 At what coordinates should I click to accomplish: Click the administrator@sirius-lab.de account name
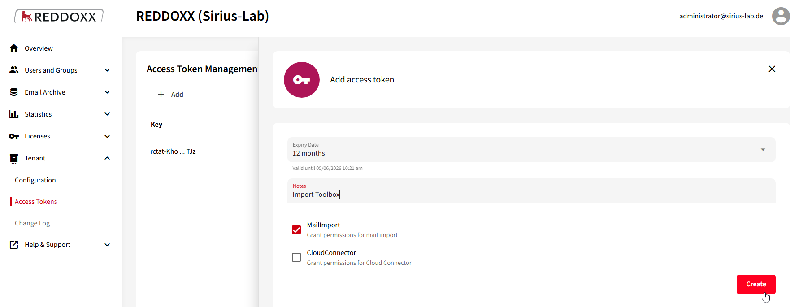coord(721,16)
